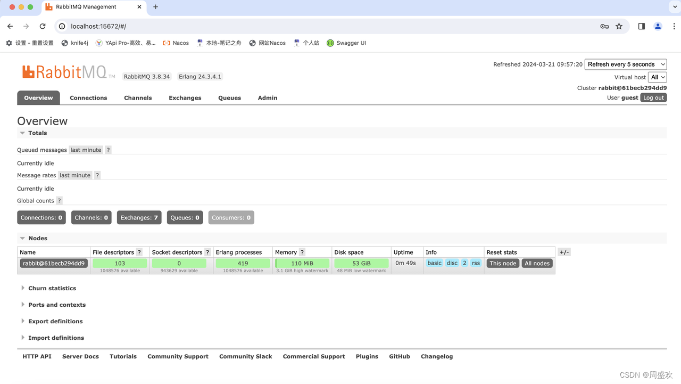This screenshot has height=384, width=681.
Task: Select the Overview tab
Action: tap(38, 98)
